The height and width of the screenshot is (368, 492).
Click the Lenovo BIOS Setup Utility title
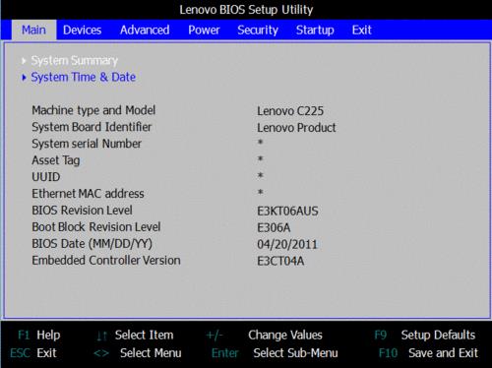(246, 10)
